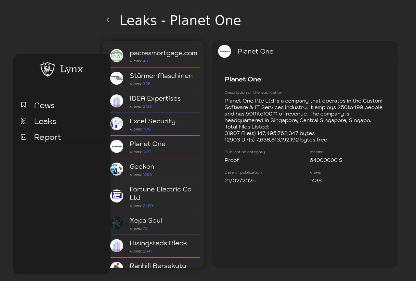Open the News menu item
This screenshot has width=416, height=281.
[62, 105]
